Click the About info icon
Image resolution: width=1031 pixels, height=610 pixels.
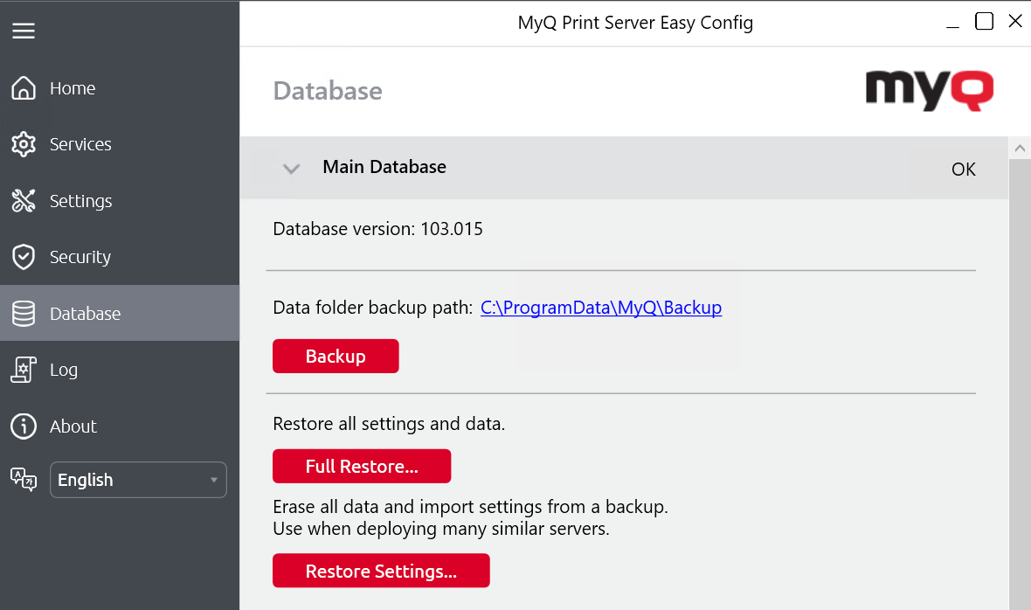(24, 426)
